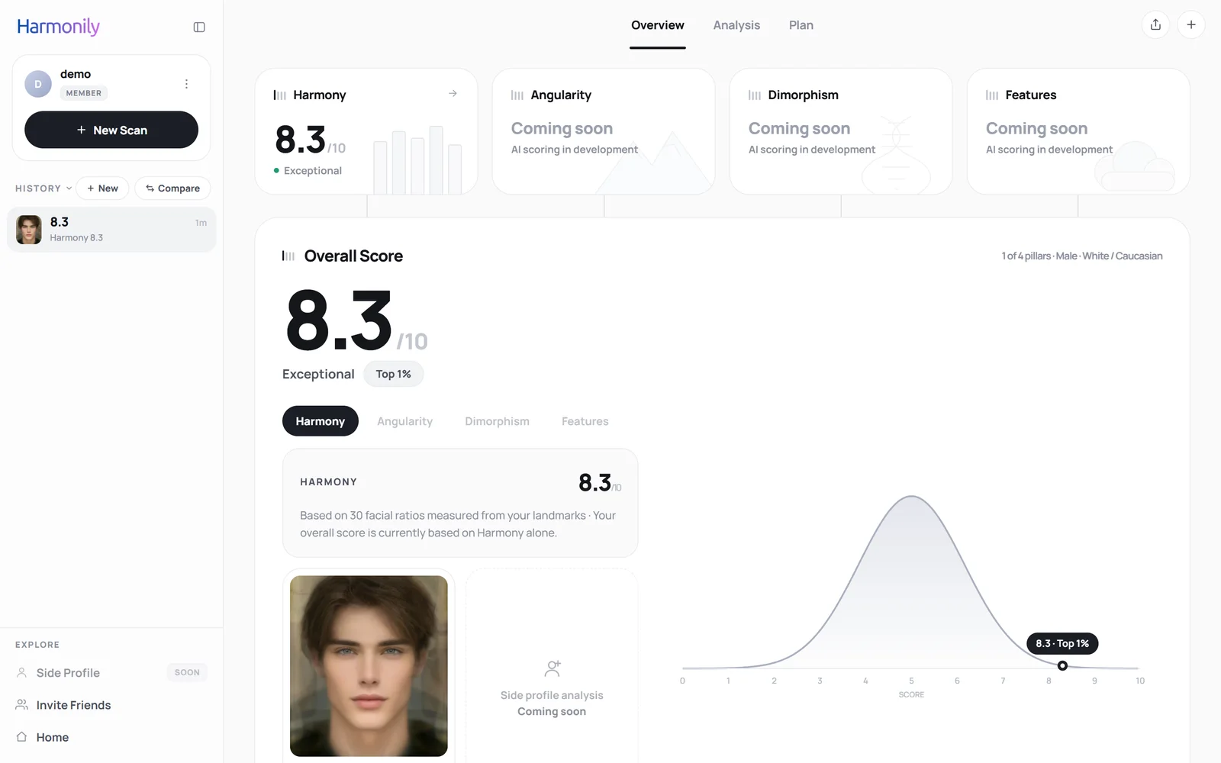The image size is (1221, 763).
Task: Select the Features pillar tab
Action: click(585, 421)
